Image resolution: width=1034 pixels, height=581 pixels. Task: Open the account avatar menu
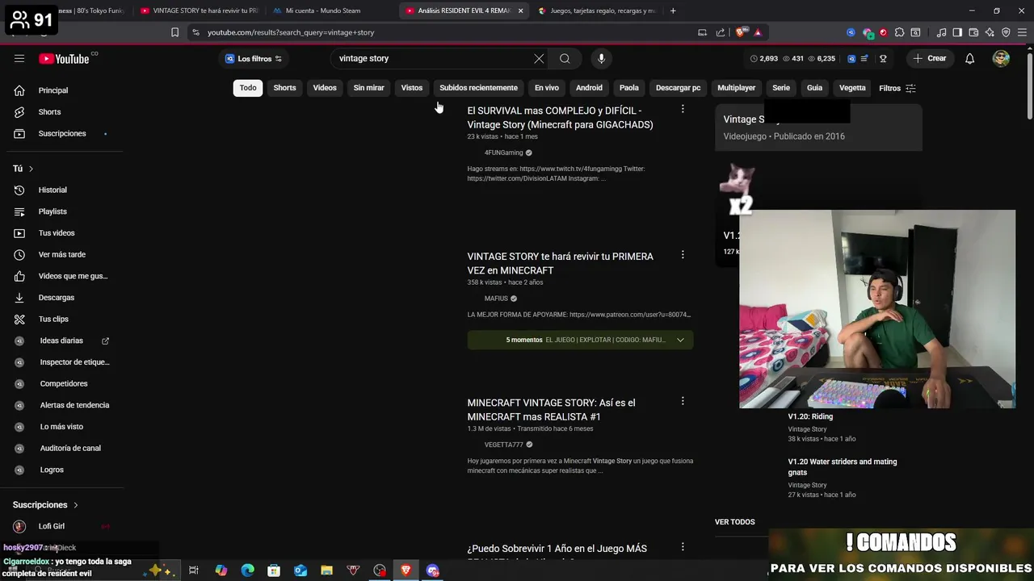(1001, 58)
